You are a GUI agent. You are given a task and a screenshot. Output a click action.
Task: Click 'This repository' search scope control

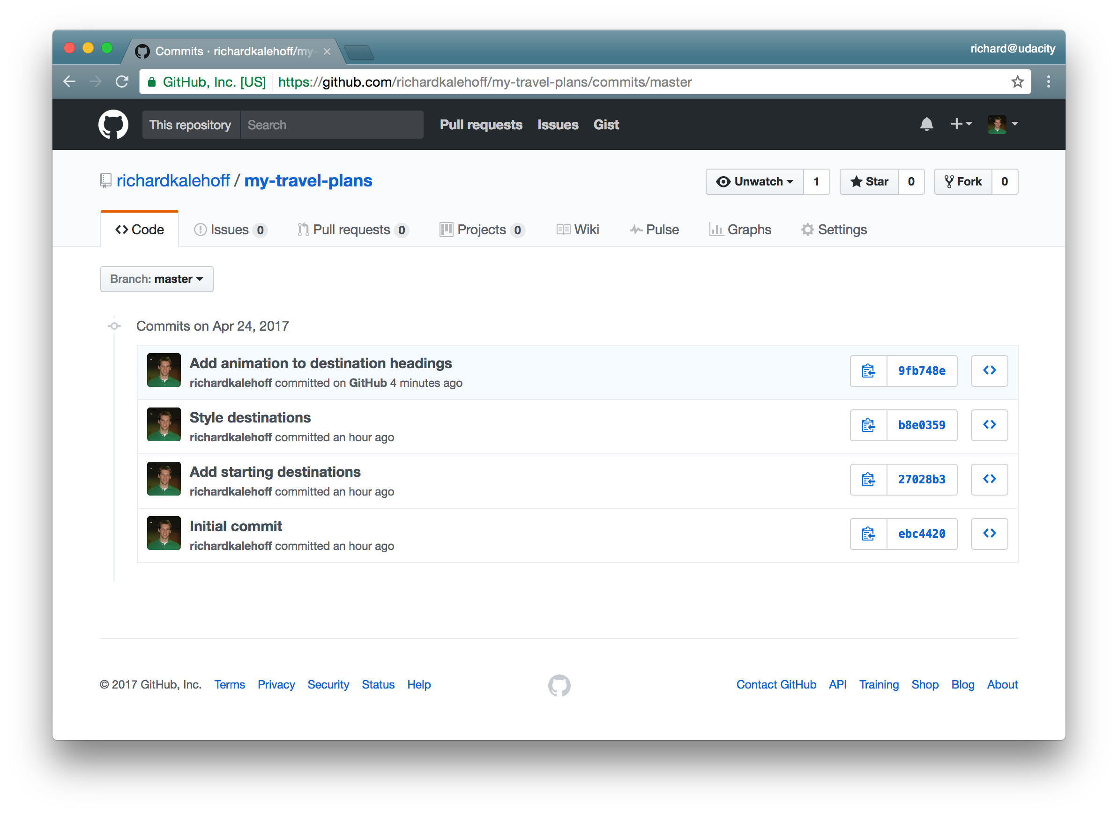(190, 124)
